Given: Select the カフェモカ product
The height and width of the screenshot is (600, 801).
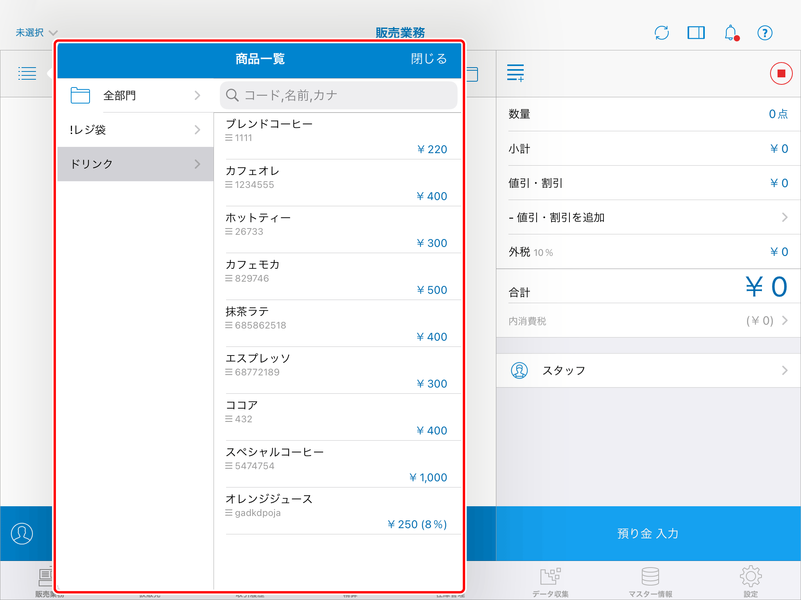Looking at the screenshot, I should [336, 277].
